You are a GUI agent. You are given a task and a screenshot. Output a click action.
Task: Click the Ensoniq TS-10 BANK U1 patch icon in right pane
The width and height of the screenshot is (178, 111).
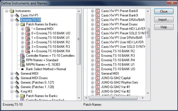(x=98, y=65)
